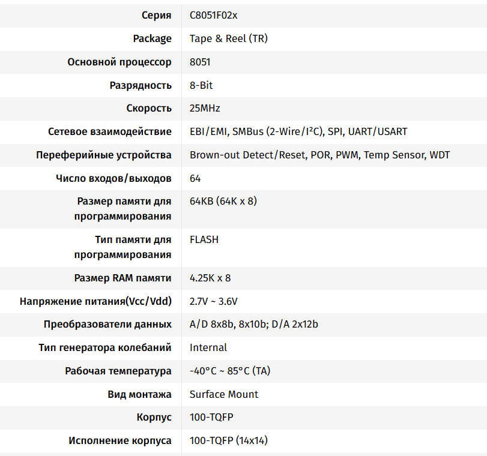Click the Серия row label
Screen dimensions: 487x456
pyautogui.click(x=157, y=15)
